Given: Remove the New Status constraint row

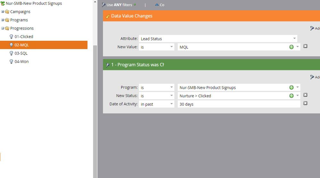Looking at the screenshot, I should click(x=305, y=95).
